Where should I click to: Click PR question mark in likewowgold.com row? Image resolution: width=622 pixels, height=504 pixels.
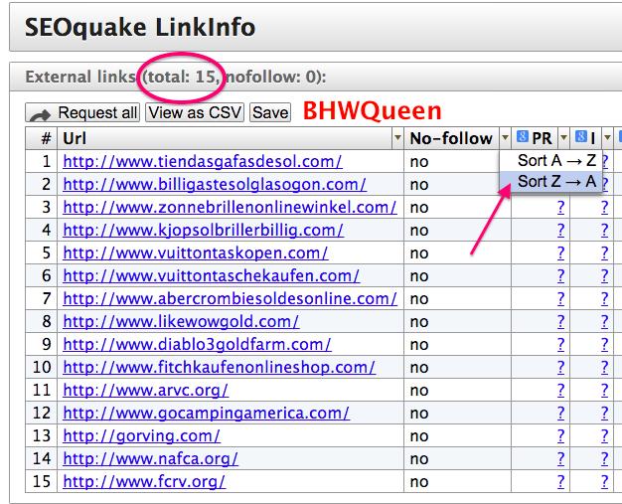point(560,322)
